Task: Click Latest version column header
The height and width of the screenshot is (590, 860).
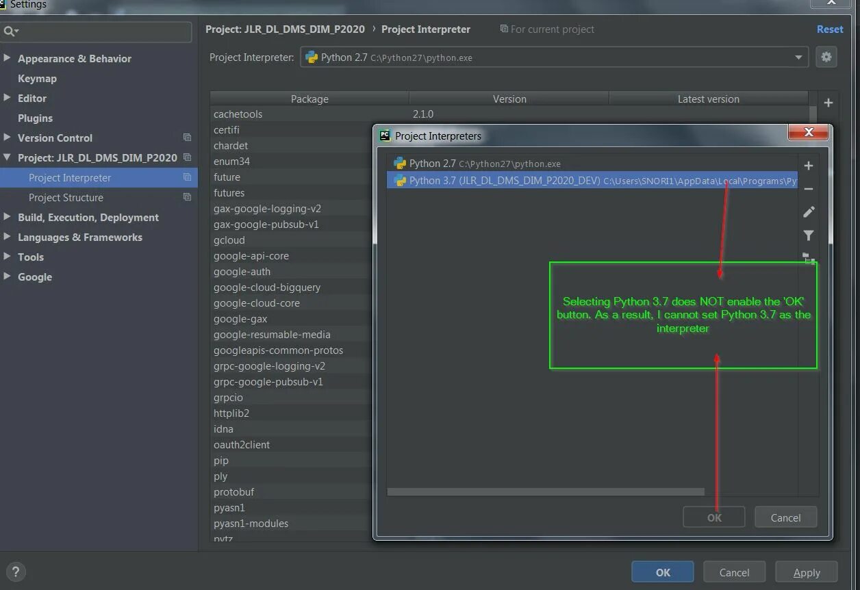Action: (x=709, y=99)
